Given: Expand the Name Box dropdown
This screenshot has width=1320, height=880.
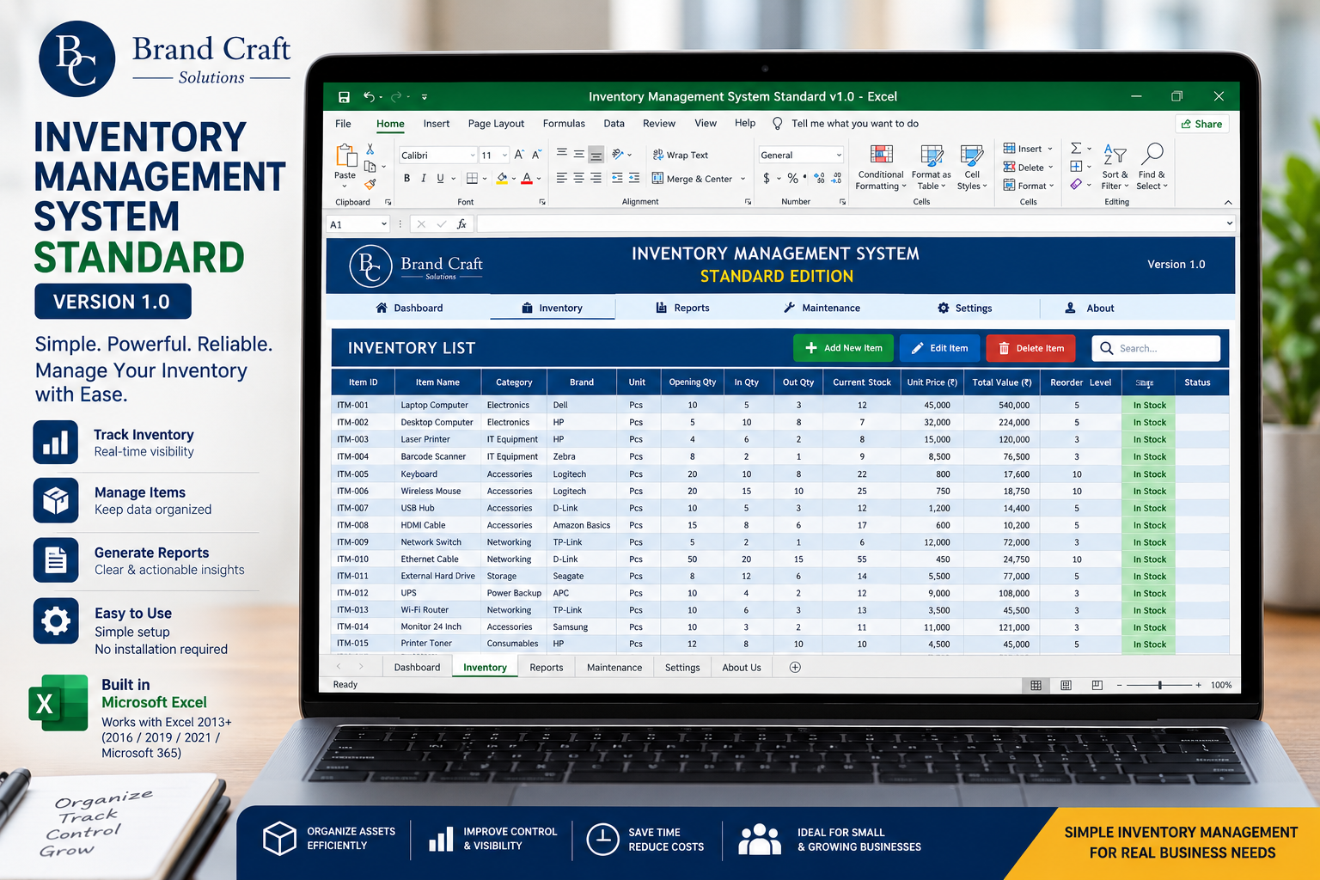Looking at the screenshot, I should [384, 224].
